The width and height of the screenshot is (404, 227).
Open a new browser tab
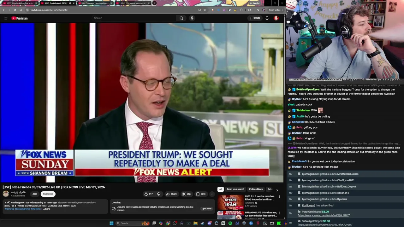click(x=154, y=3)
